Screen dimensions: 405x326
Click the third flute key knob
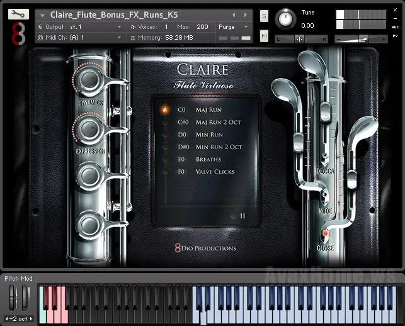click(89, 176)
